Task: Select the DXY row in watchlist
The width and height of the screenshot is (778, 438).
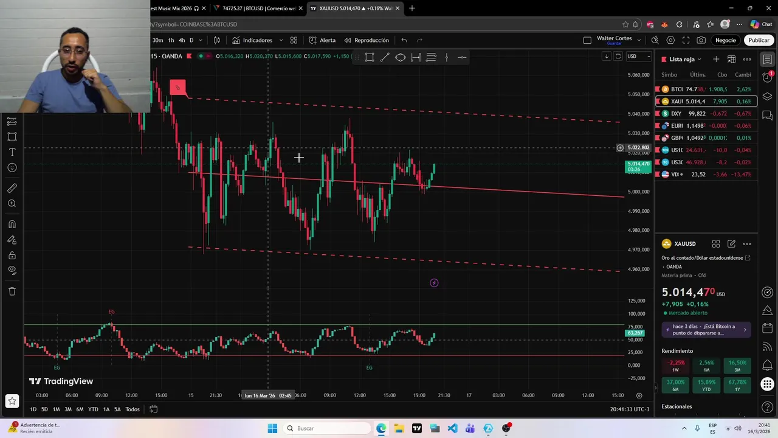Action: [706, 114]
